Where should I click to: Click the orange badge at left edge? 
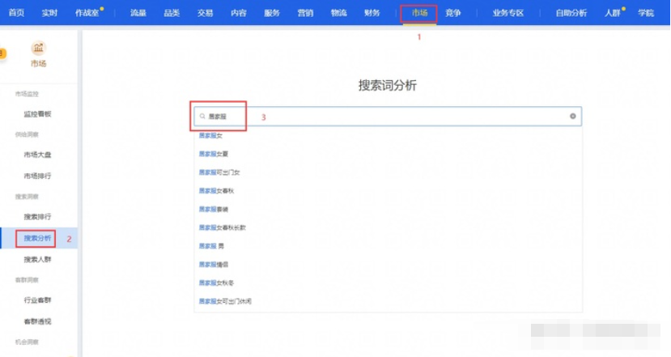(2, 53)
